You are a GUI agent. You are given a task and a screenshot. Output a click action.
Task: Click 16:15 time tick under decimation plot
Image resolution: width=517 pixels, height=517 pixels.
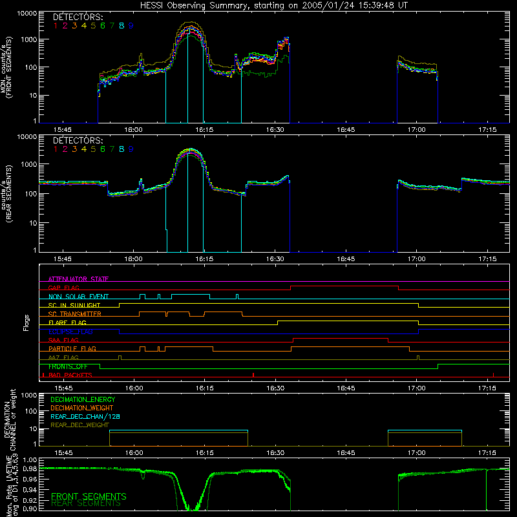click(205, 453)
